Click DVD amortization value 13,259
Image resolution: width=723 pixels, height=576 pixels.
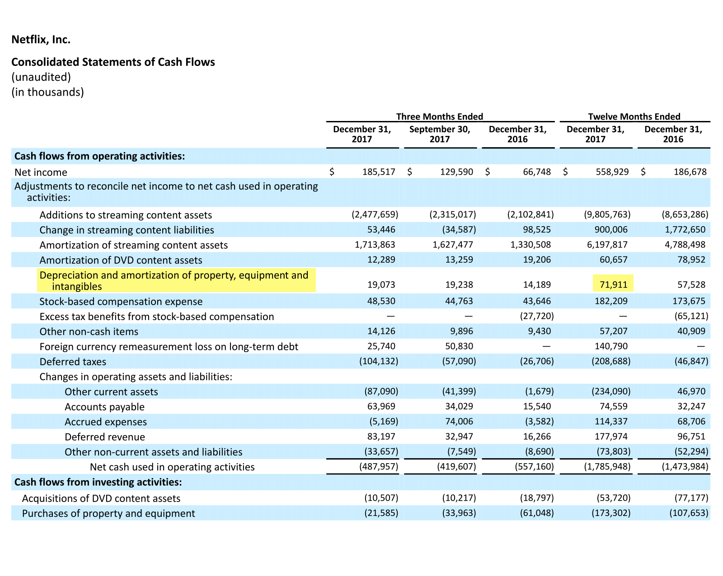click(x=459, y=260)
